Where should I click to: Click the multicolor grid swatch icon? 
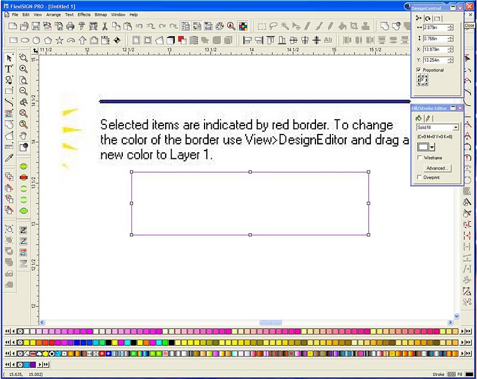243,26
